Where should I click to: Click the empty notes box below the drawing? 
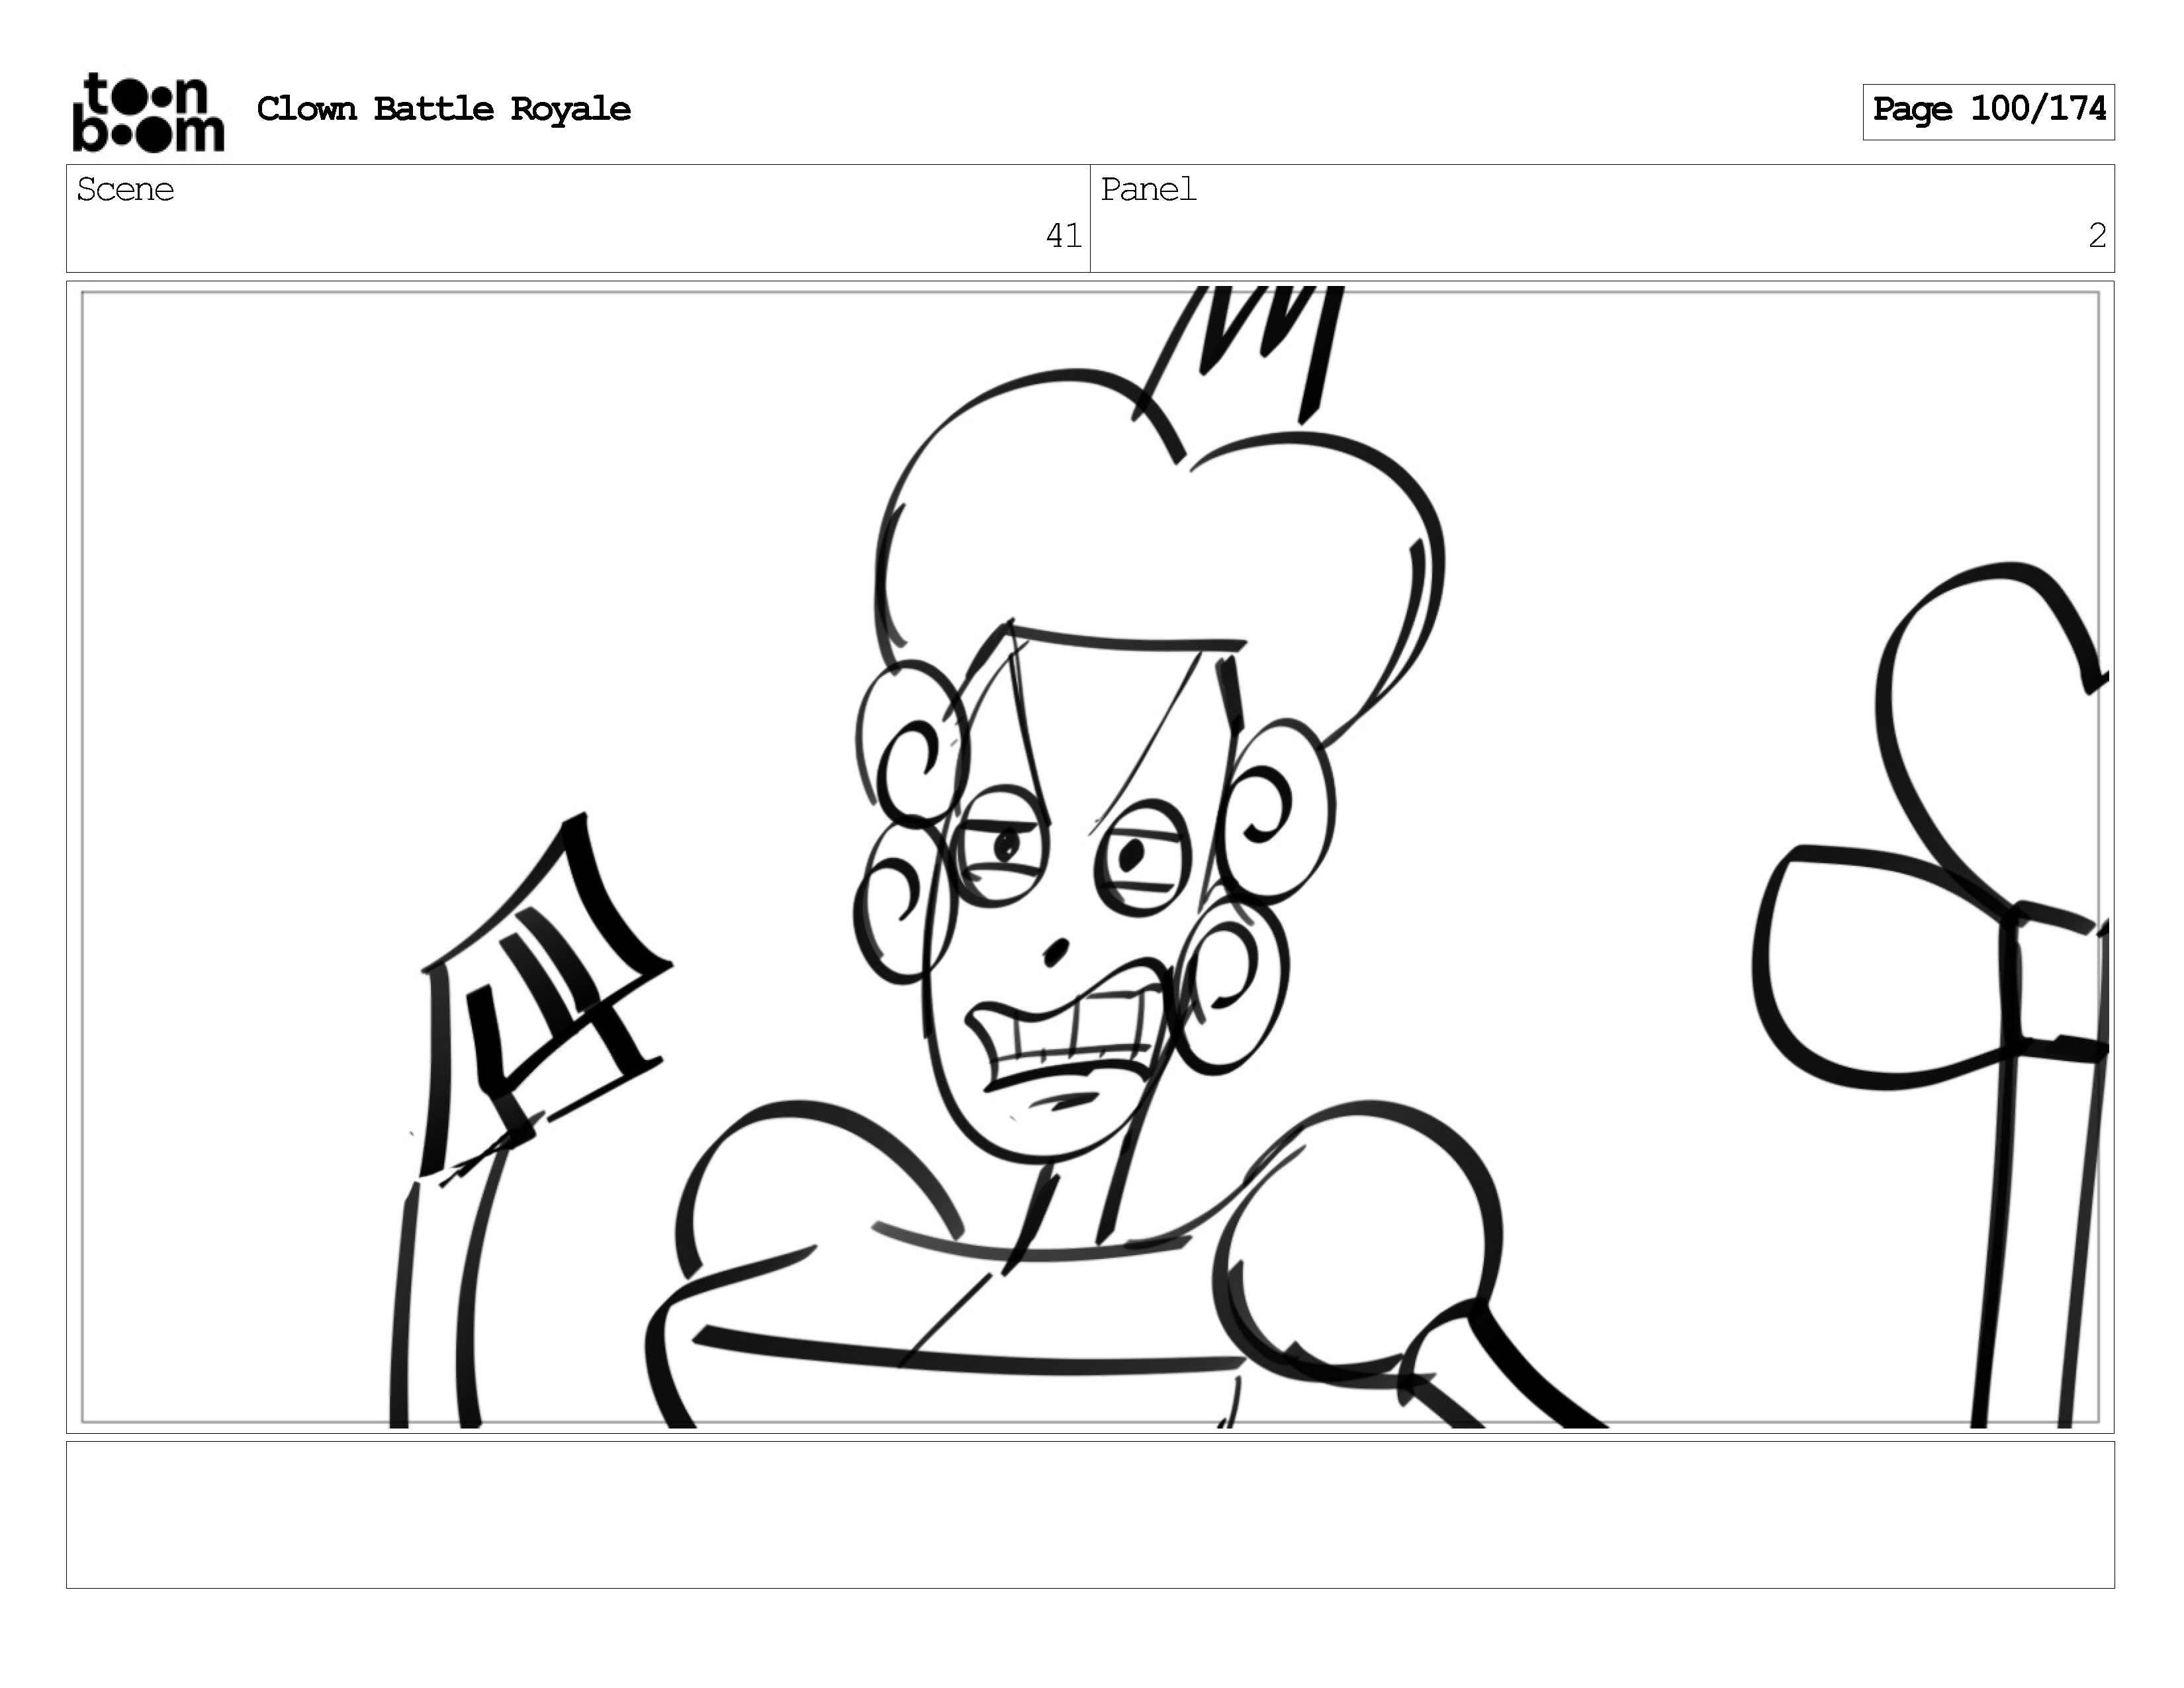point(1090,1514)
